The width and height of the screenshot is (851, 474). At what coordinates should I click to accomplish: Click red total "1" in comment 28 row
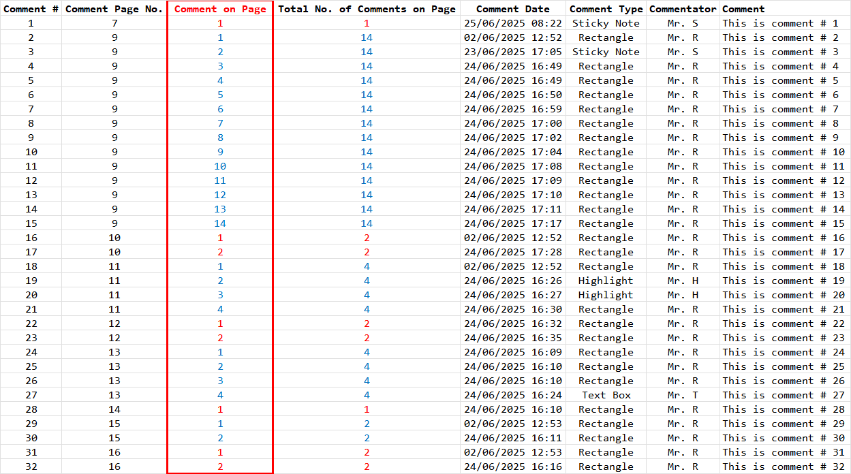(367, 409)
